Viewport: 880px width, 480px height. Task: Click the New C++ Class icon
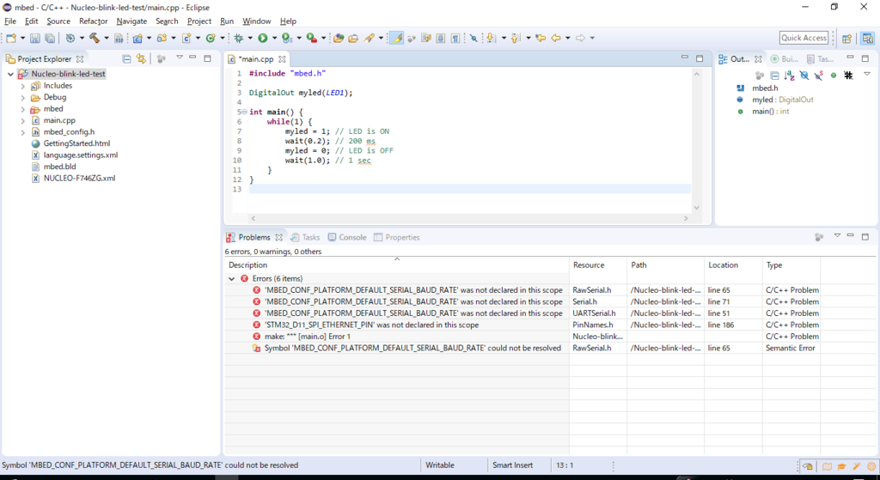click(211, 38)
